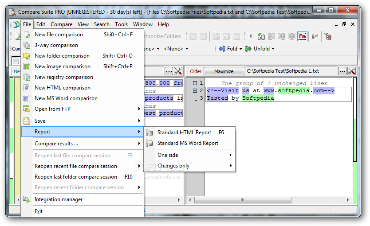Click the Standard MS Word Report icon
The width and height of the screenshot is (370, 226).
[x=150, y=143]
